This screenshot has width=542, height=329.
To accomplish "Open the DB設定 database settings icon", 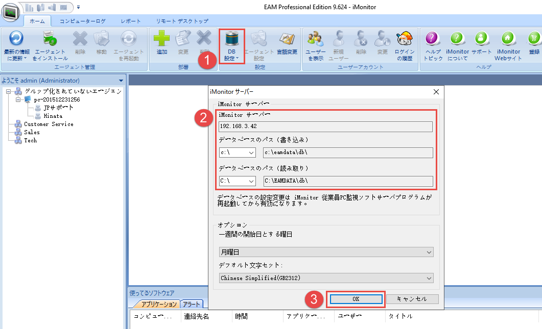I will click(231, 38).
